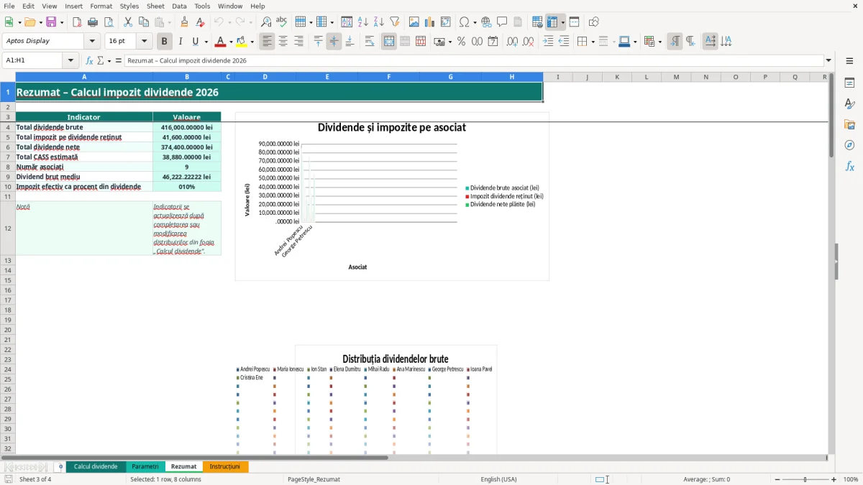
Task: Run the spelling check
Action: 282,22
